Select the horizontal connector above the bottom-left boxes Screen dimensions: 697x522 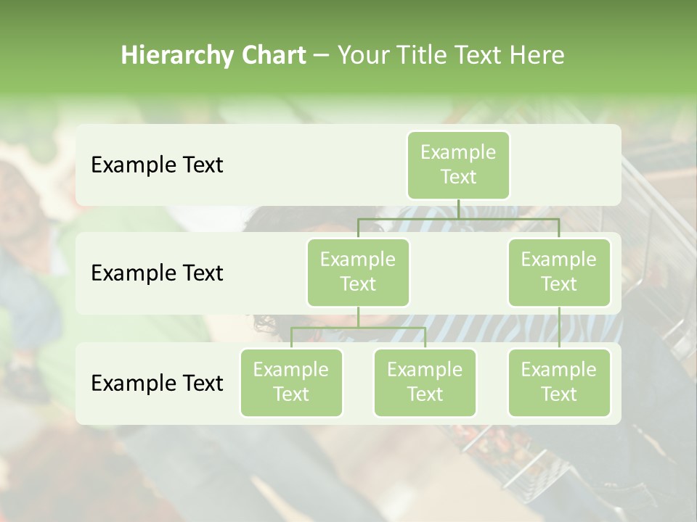tap(358, 328)
